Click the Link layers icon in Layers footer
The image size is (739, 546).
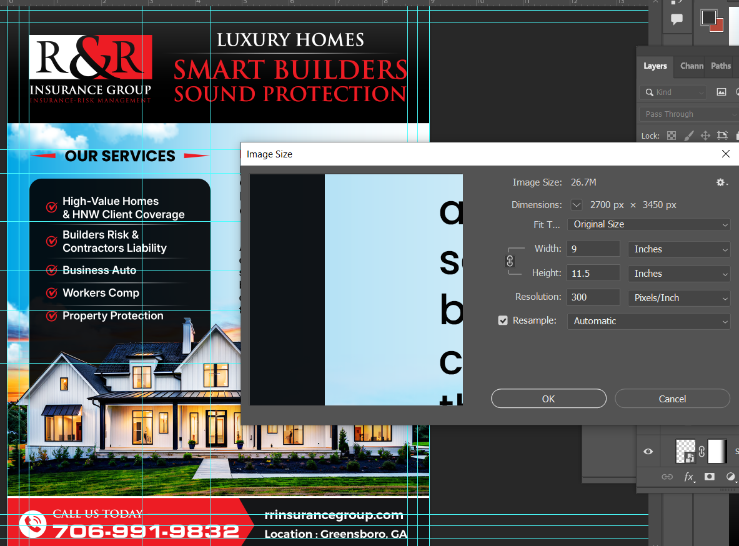(x=667, y=477)
